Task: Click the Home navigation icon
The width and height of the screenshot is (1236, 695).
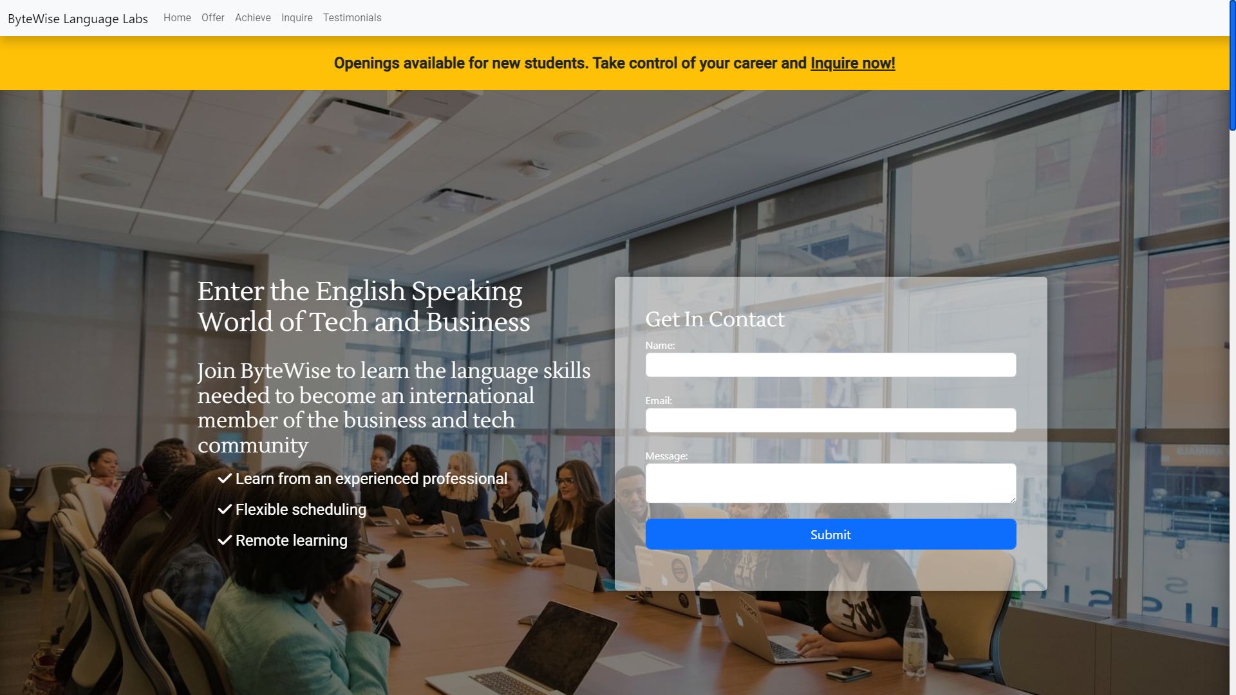Action: point(178,17)
